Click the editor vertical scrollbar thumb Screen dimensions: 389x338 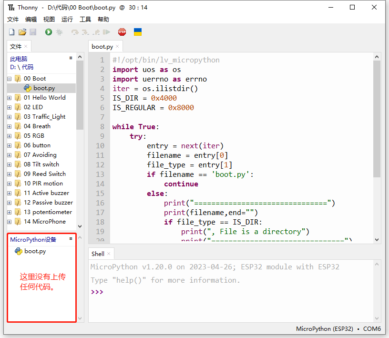click(x=377, y=119)
